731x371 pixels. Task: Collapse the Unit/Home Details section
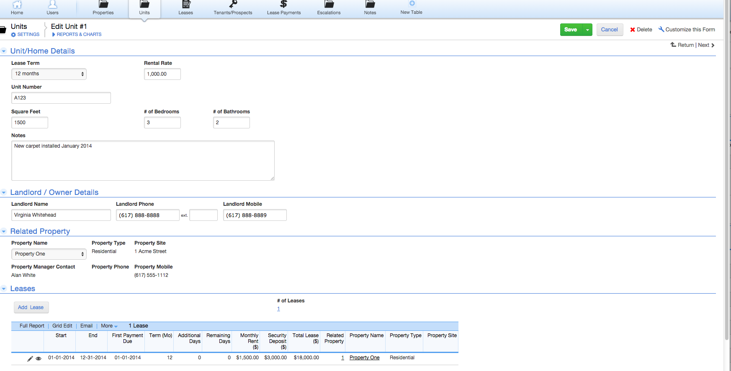pos(4,51)
